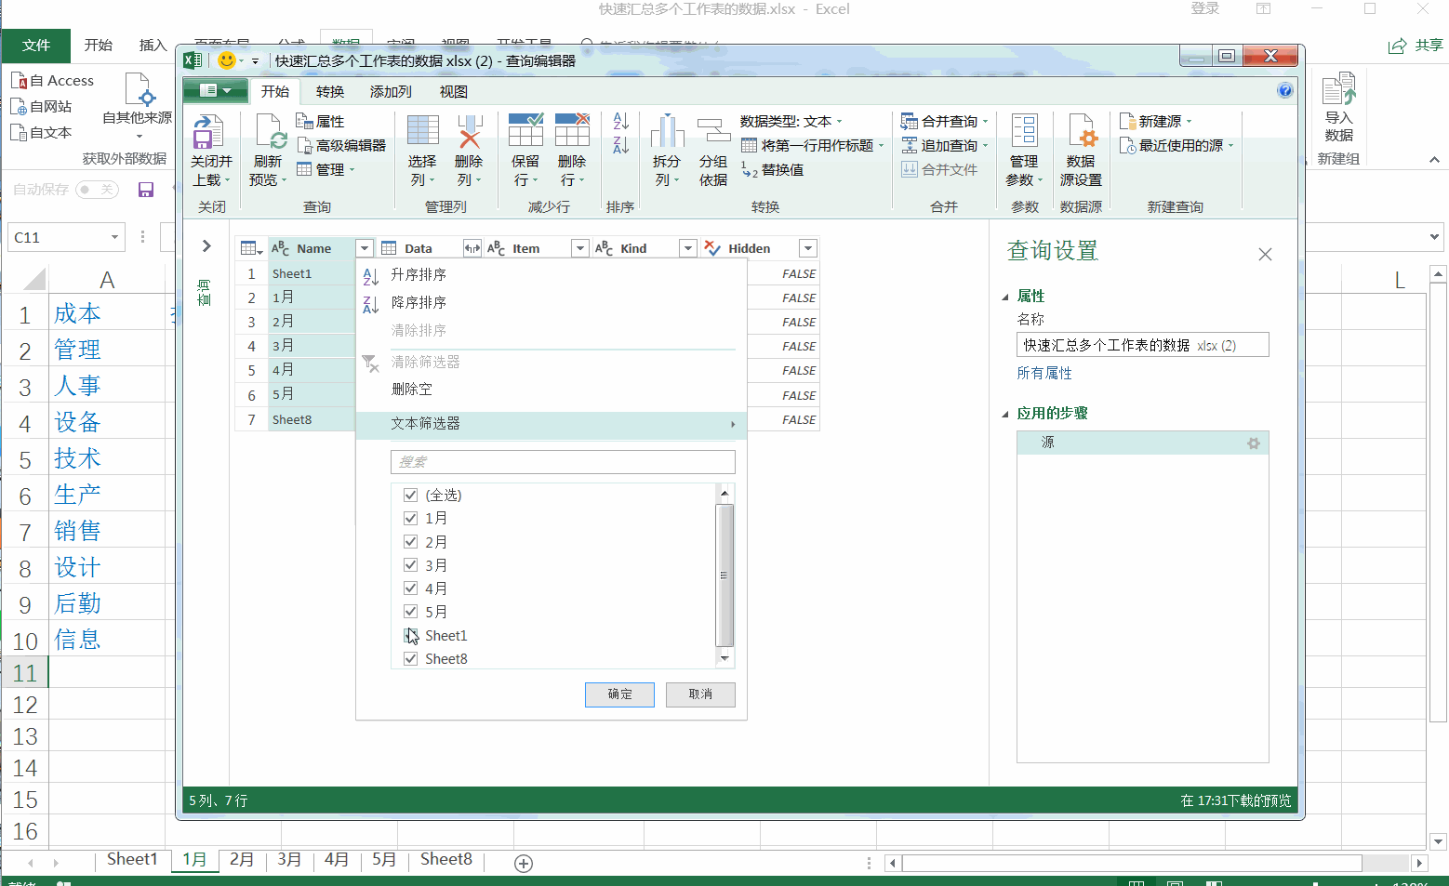Viewport: 1449px width, 886px height.
Task: Click the Refresh Preview (刷新预览) icon
Action: 269,133
